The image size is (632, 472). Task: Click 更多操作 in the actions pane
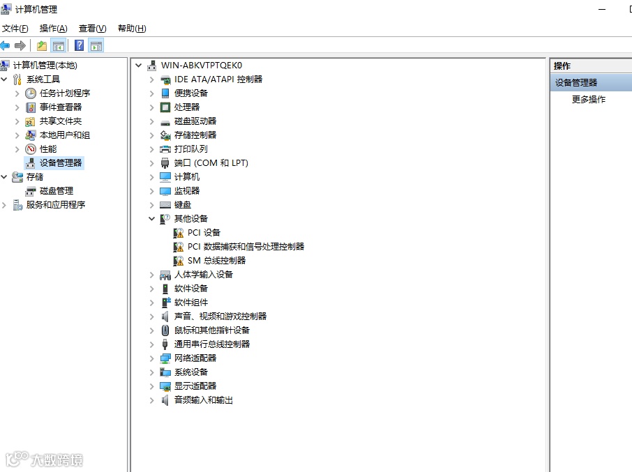coord(589,100)
